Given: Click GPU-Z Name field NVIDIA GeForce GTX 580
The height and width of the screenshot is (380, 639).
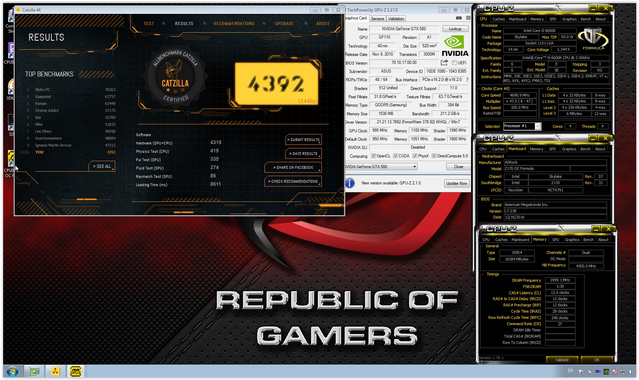Looking at the screenshot, I should click(x=404, y=29).
